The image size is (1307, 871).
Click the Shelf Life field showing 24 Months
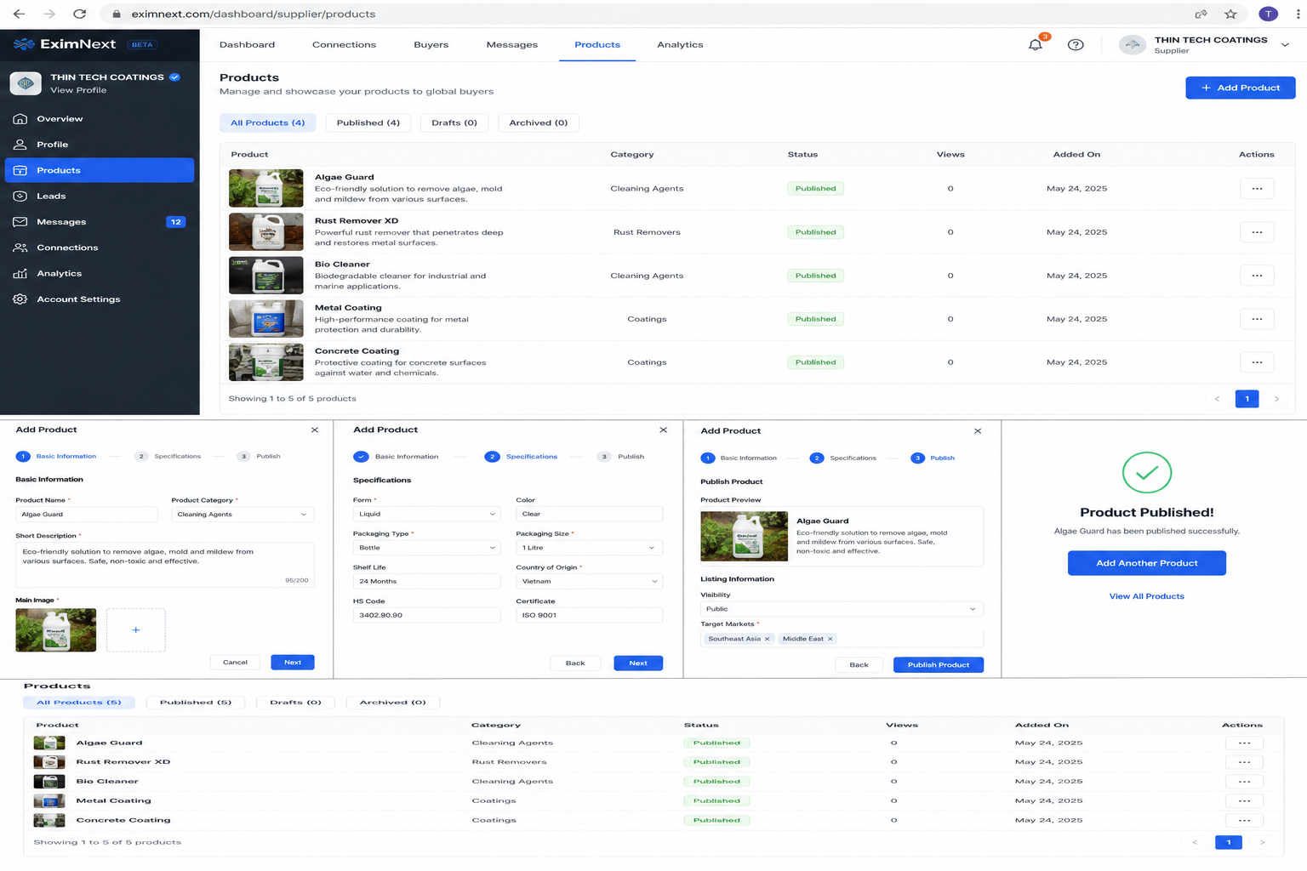[426, 582]
